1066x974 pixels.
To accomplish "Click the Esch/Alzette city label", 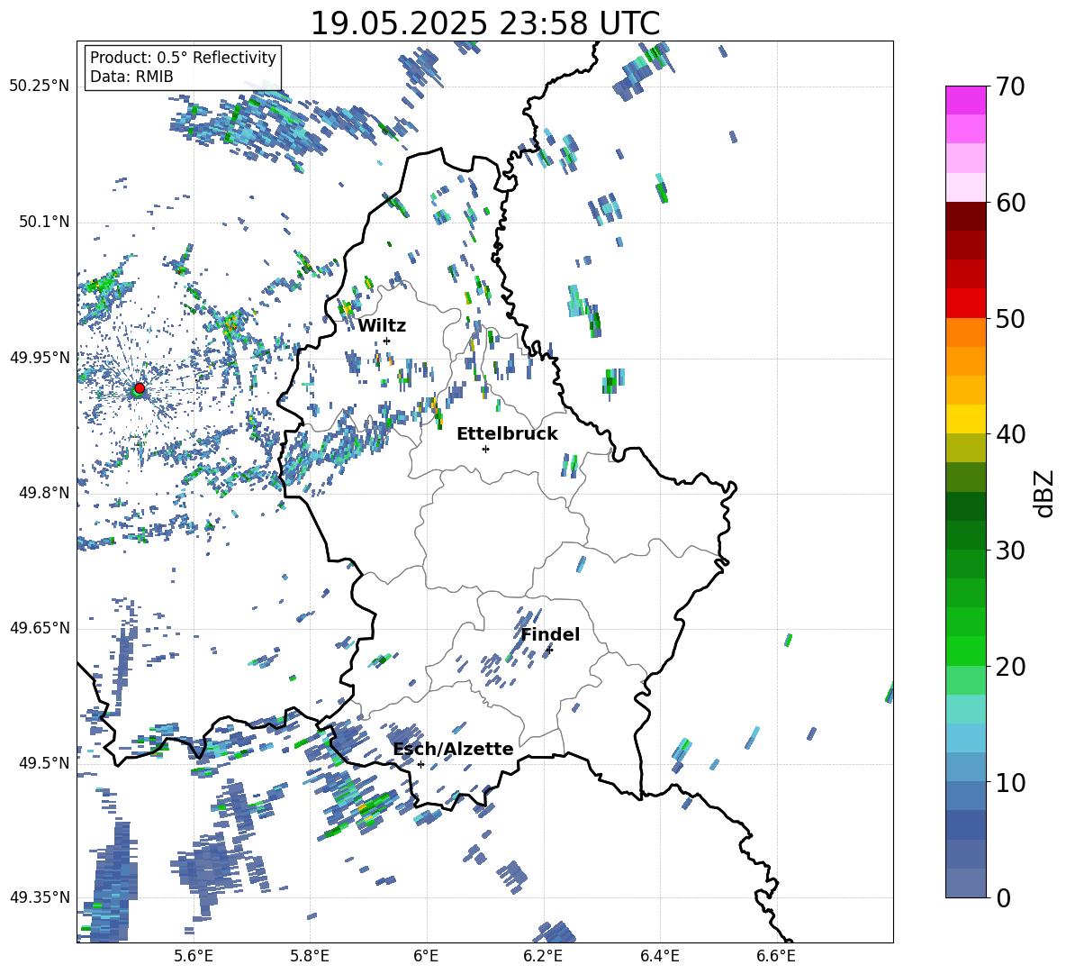I will (x=454, y=750).
